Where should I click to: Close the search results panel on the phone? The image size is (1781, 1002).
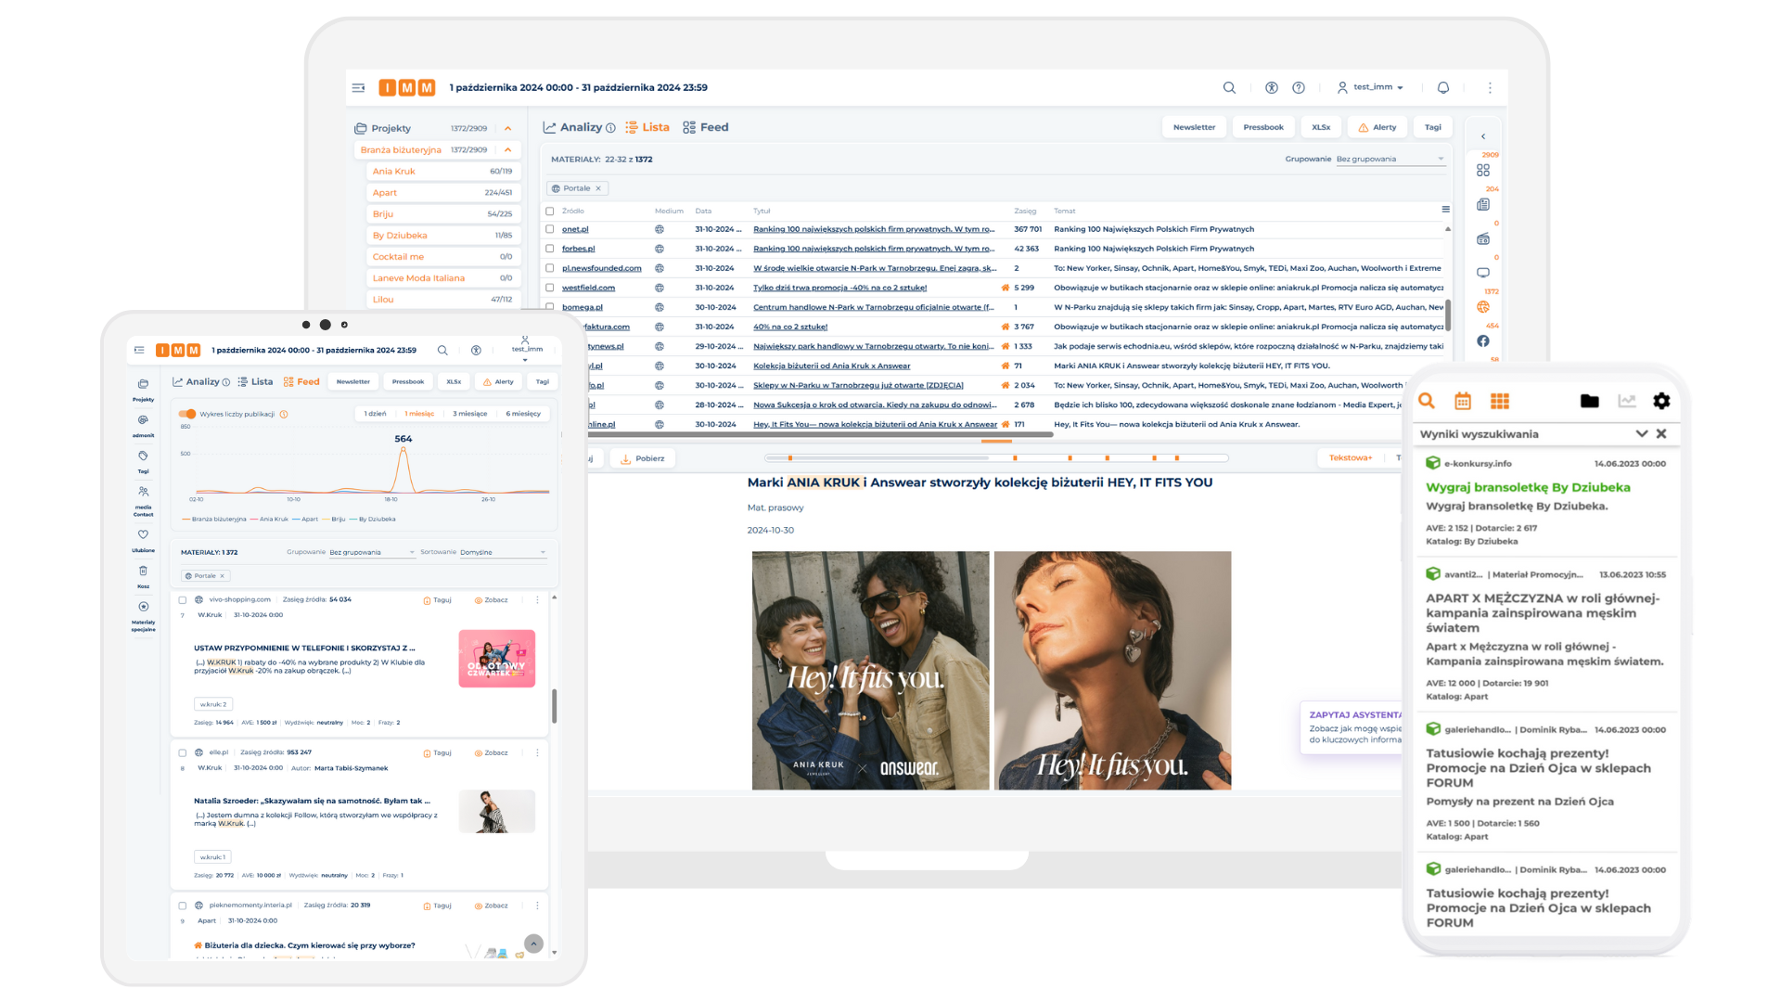1661,433
